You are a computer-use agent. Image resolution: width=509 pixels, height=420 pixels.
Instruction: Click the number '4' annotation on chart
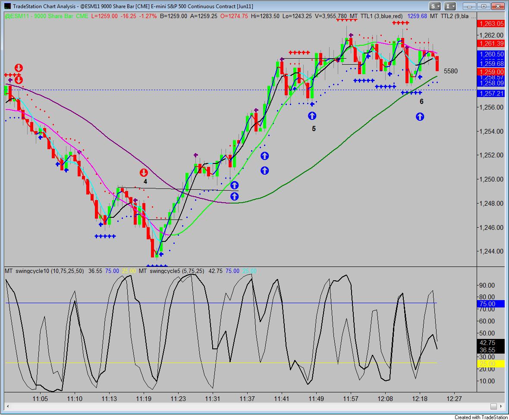(x=145, y=182)
